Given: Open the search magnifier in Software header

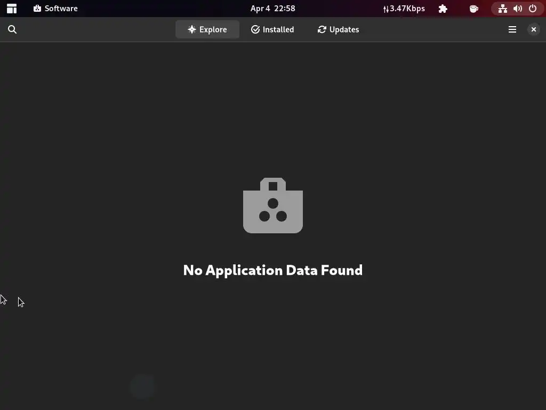Looking at the screenshot, I should (x=12, y=30).
